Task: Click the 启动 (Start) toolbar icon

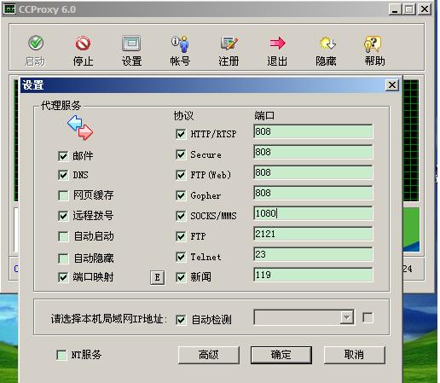Action: point(36,43)
